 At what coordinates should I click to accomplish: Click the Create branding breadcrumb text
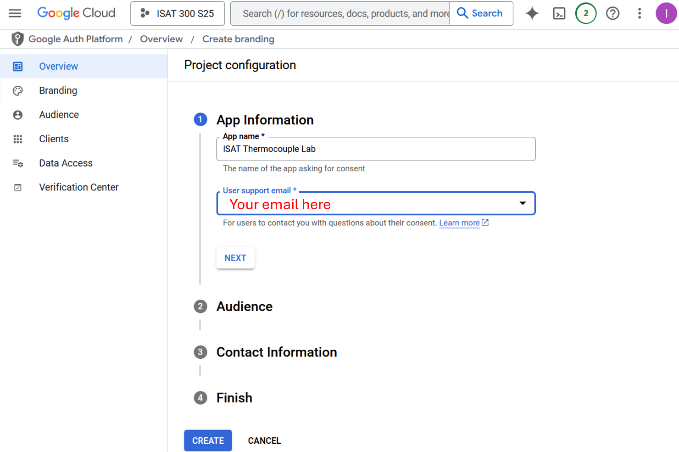238,39
